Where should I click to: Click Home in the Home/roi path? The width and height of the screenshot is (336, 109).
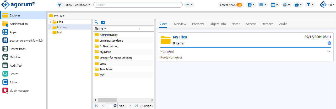tap(164, 51)
